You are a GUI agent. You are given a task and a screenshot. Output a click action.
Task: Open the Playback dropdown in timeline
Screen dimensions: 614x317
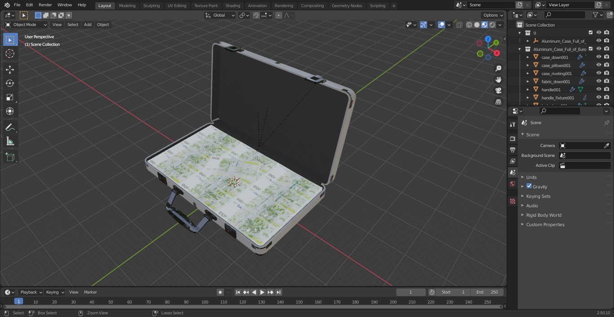[31, 292]
